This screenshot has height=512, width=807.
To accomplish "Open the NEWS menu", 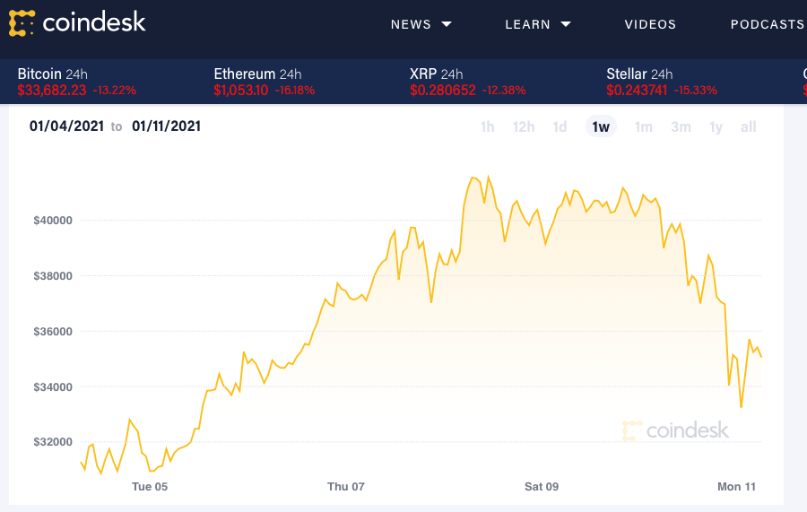I will pos(411,24).
